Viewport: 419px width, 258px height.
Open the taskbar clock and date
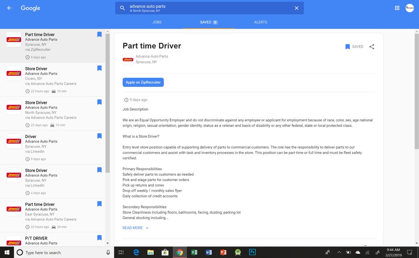tap(393, 252)
